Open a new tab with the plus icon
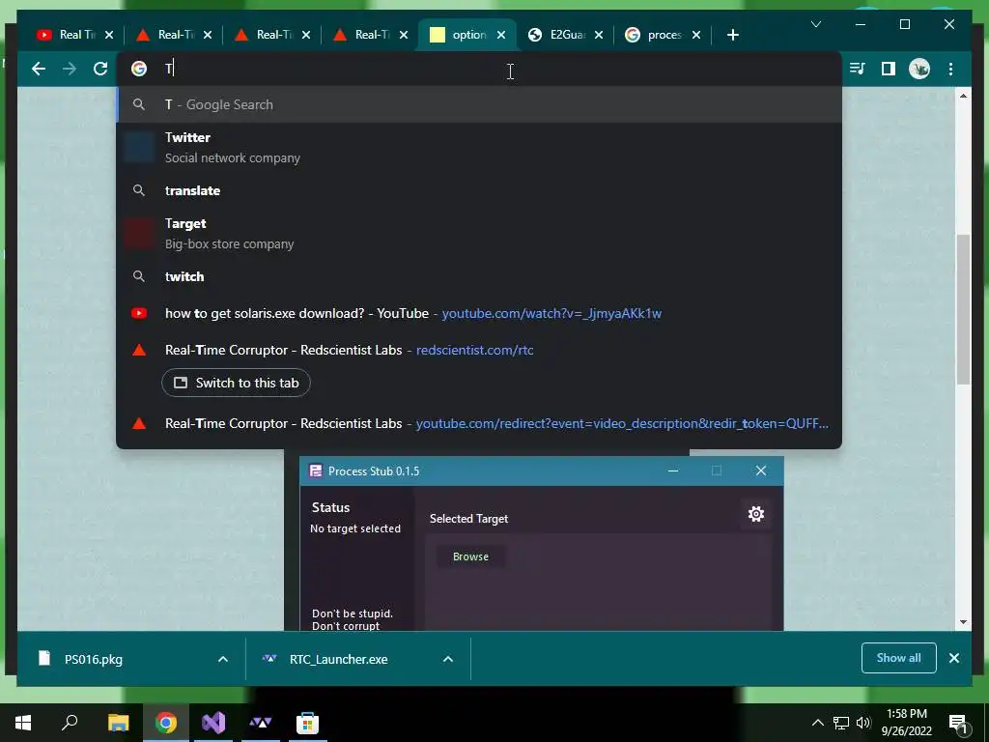This screenshot has height=742, width=989. [x=732, y=35]
